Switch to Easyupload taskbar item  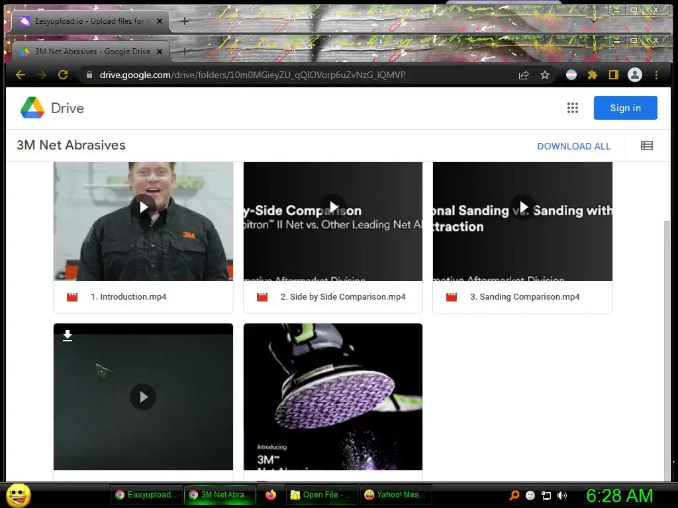tap(147, 495)
